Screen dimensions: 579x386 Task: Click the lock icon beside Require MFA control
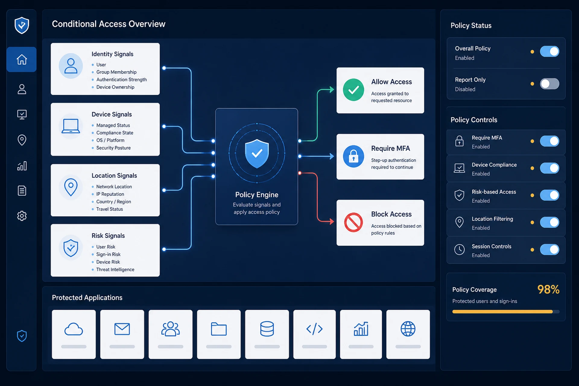pos(459,141)
